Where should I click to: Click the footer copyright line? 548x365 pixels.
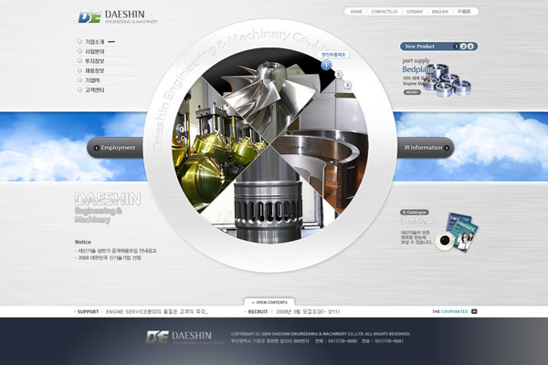(321, 334)
